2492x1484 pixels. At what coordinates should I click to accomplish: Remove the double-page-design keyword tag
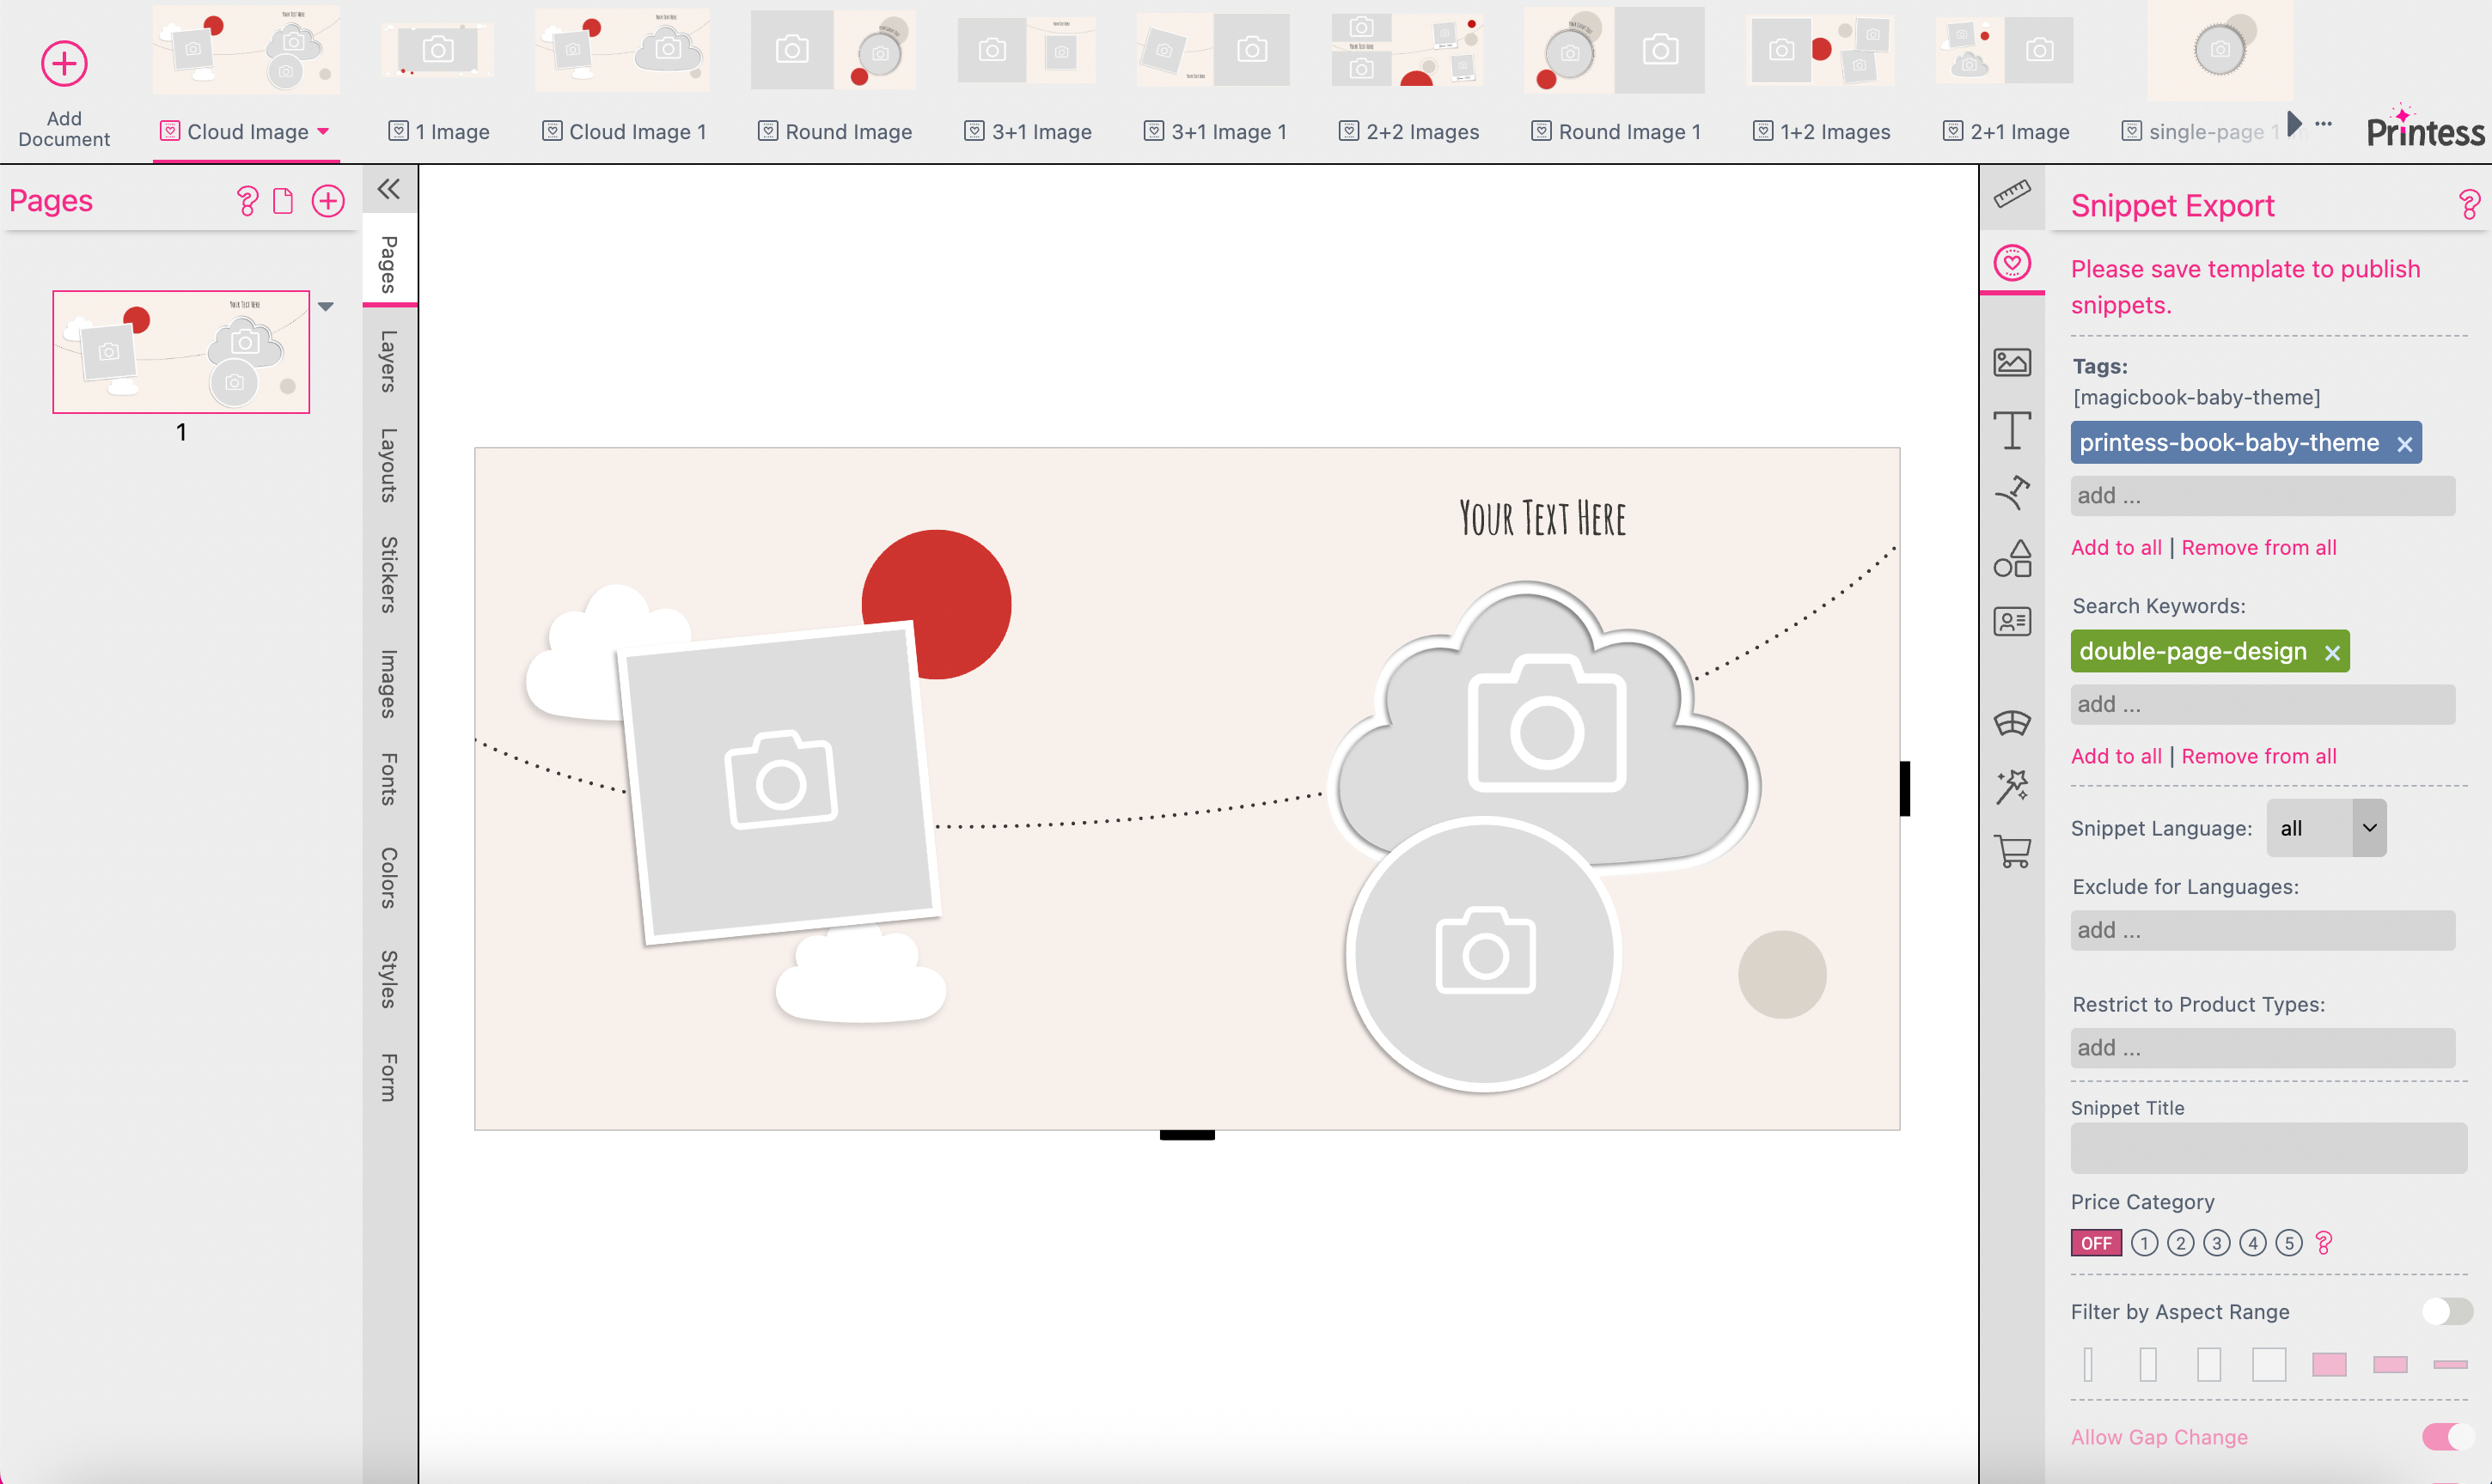[x=2334, y=651]
